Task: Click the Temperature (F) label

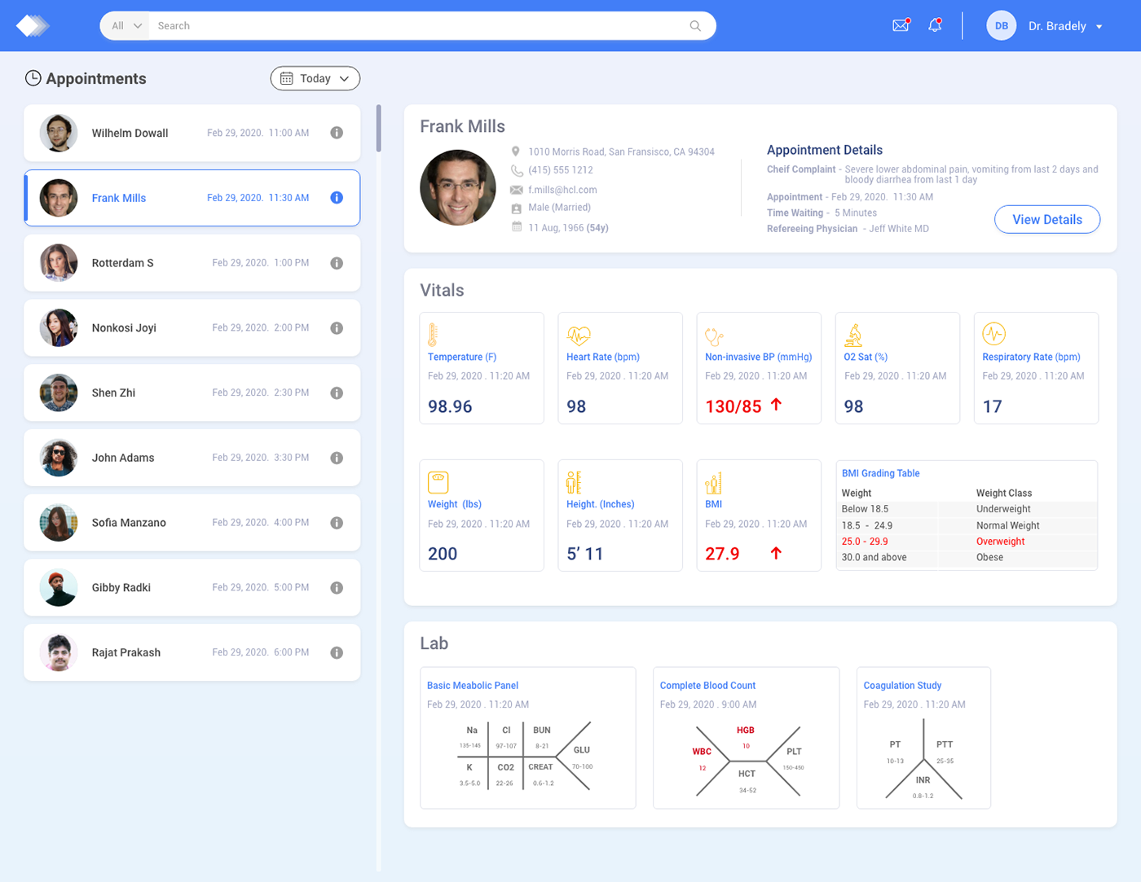Action: (x=462, y=357)
